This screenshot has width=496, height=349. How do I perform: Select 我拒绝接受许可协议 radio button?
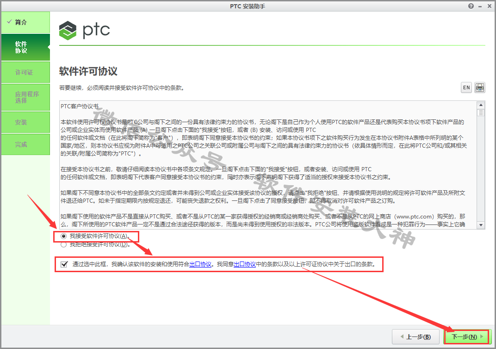tap(63, 244)
